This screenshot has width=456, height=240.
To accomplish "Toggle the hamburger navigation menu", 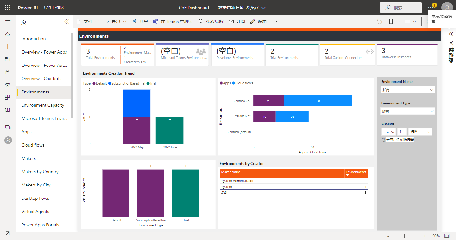I will point(8,22).
